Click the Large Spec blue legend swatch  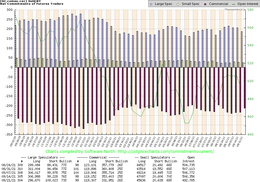pyautogui.click(x=151, y=4)
